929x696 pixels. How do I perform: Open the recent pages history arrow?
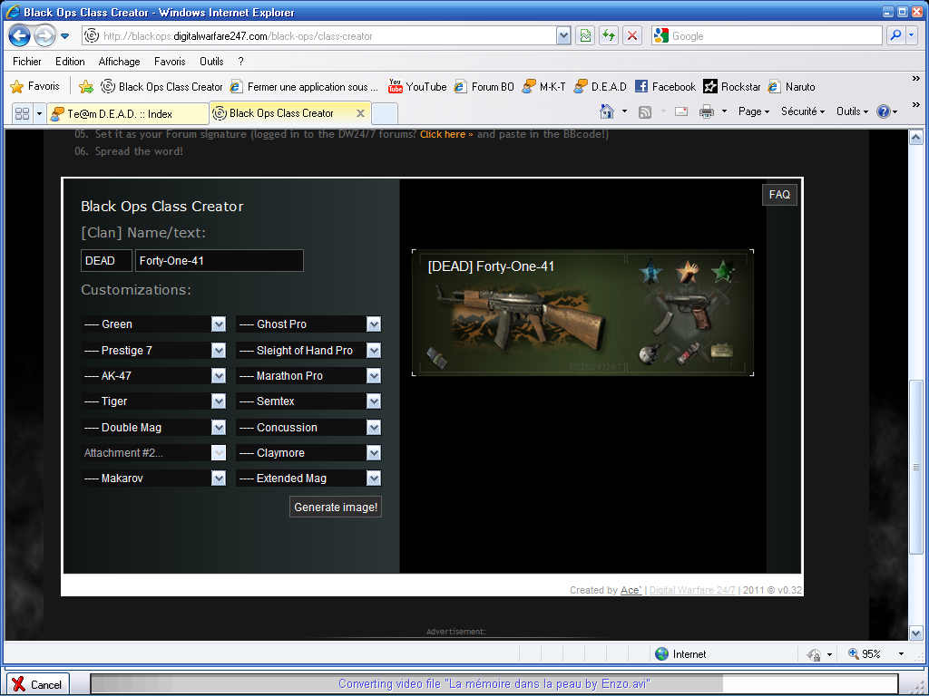tap(65, 36)
